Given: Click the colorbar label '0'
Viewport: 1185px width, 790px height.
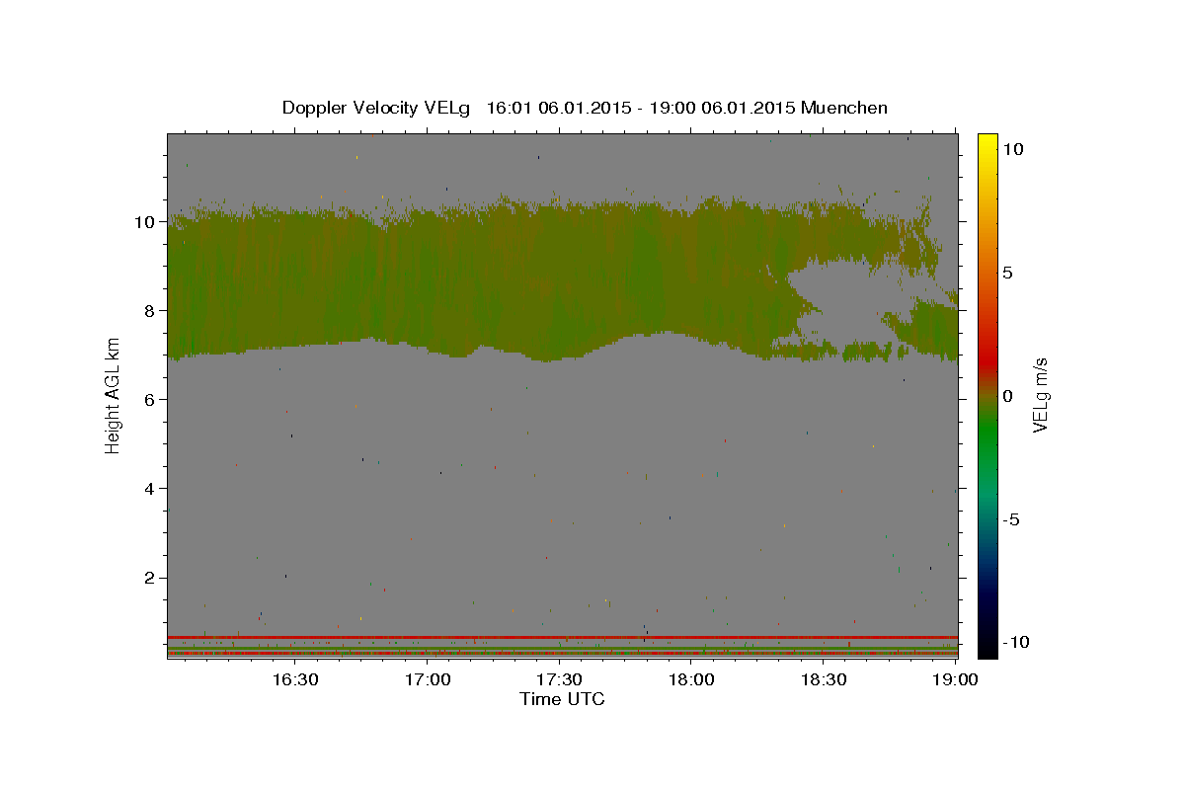Looking at the screenshot, I should click(1007, 396).
